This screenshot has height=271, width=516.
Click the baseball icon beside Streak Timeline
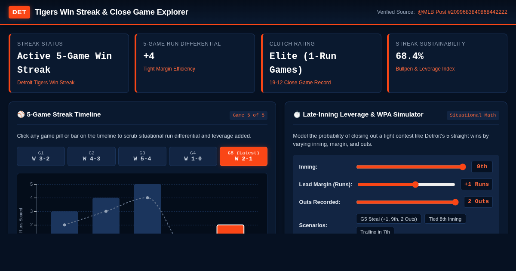[21, 114]
